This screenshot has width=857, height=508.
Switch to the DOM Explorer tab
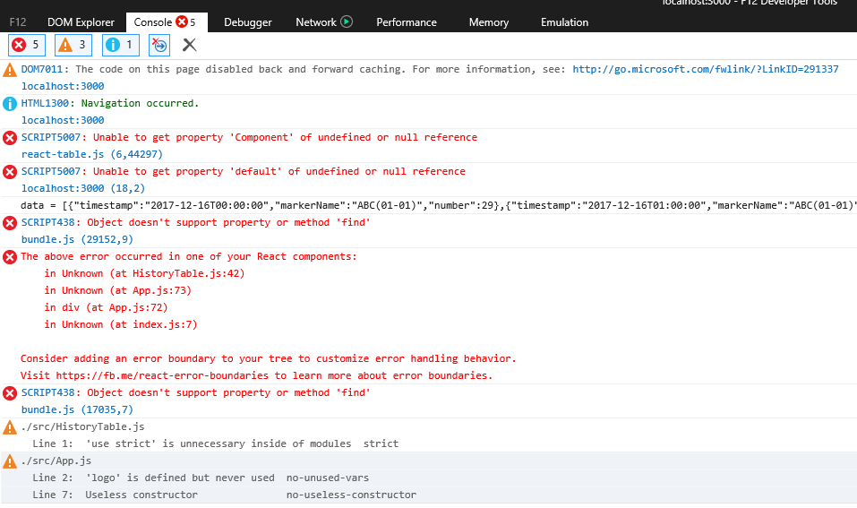pos(81,22)
